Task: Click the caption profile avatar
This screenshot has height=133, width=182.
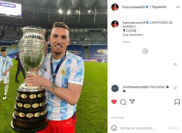Action: tap(115, 24)
